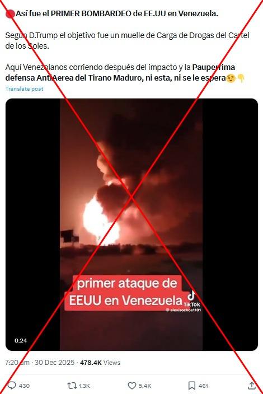Click the 478.4K Views count
This screenshot has height=394, width=263.
coord(100,362)
